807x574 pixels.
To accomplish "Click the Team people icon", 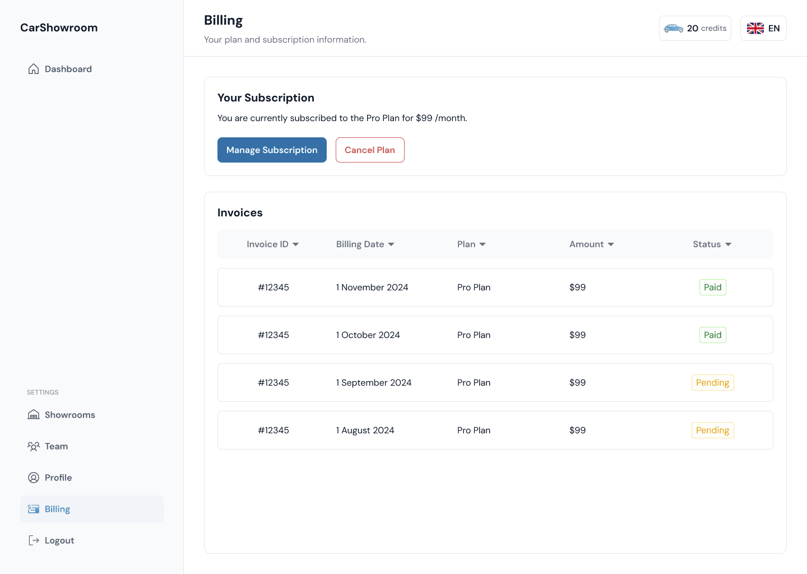I will click(x=34, y=446).
